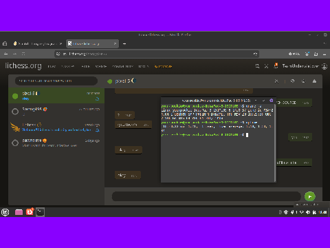Switch to the first Firefox tab
Viewport: 330px width, 248px height.
(x=37, y=43)
